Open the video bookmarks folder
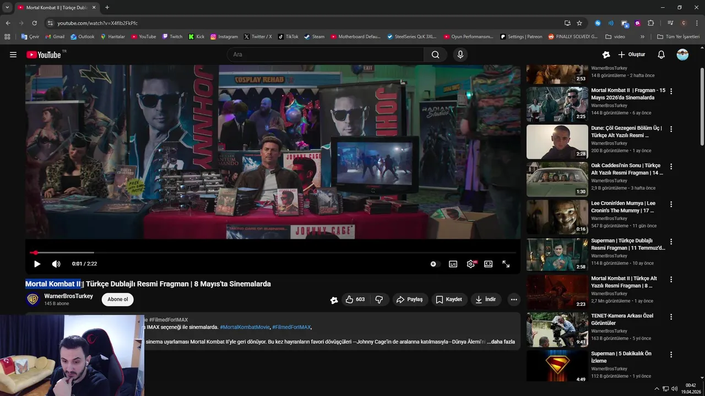This screenshot has width=705, height=396. (x=615, y=37)
